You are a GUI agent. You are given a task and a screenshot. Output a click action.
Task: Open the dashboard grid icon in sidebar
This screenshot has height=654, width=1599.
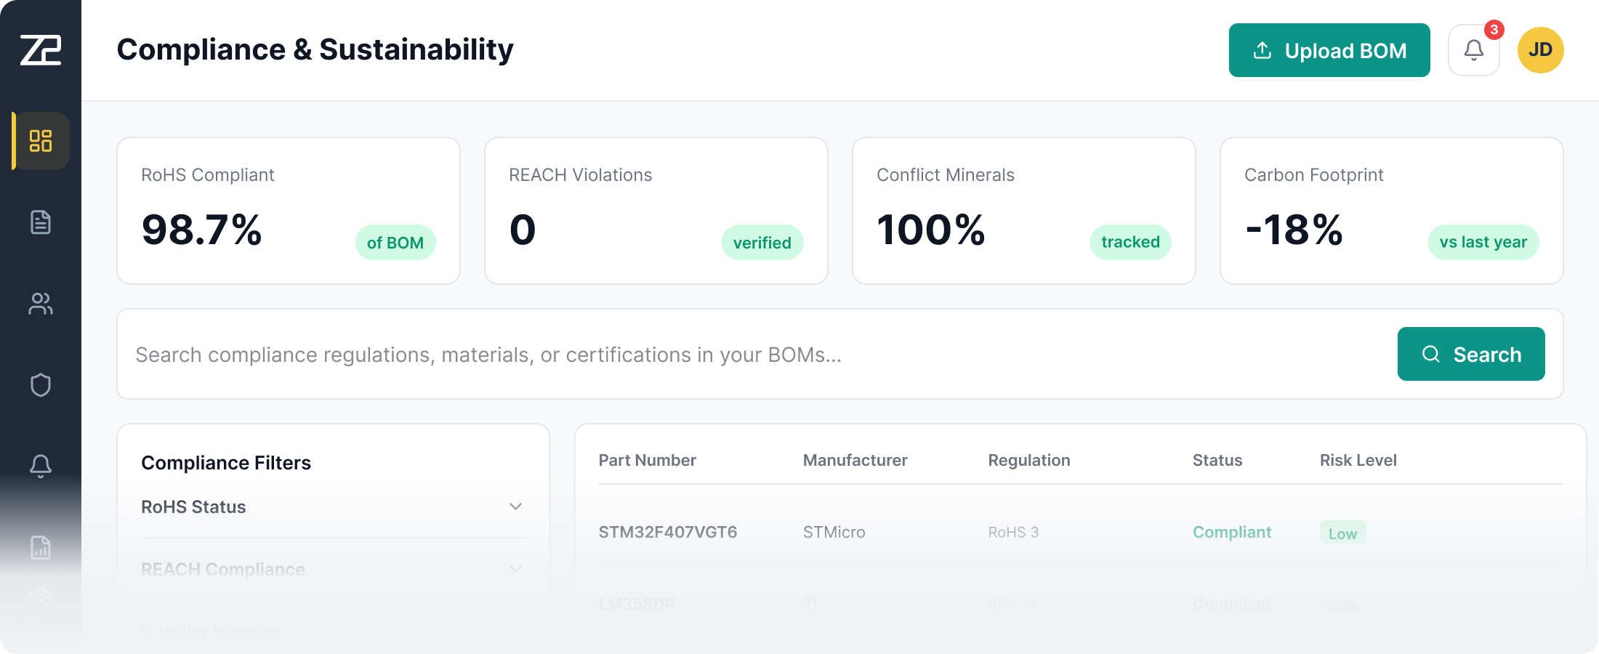click(41, 141)
